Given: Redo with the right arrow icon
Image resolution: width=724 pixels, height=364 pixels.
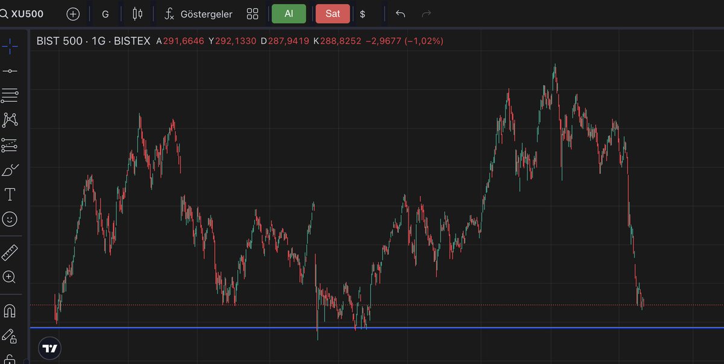Looking at the screenshot, I should (427, 13).
